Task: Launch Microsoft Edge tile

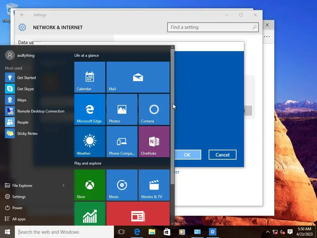Action: pyautogui.click(x=90, y=109)
